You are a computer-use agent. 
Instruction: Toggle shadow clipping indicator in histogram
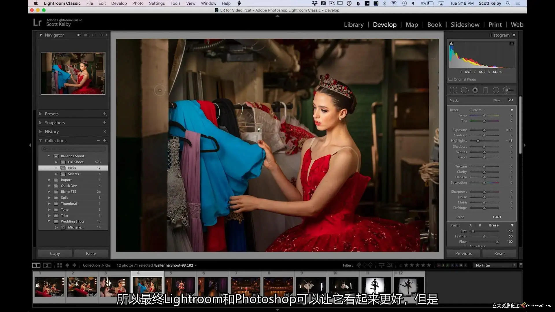click(x=451, y=43)
